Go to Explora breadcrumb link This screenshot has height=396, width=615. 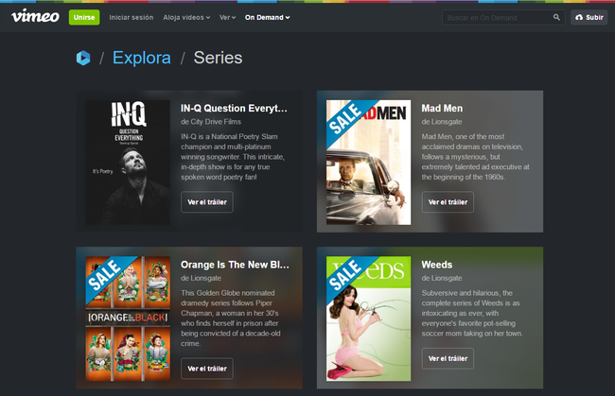(x=141, y=59)
